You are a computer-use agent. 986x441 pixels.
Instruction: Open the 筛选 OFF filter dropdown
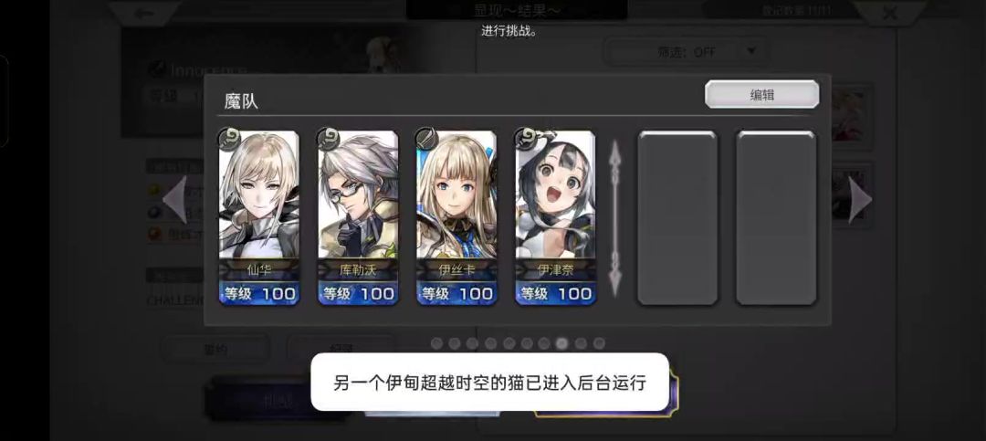coord(685,52)
